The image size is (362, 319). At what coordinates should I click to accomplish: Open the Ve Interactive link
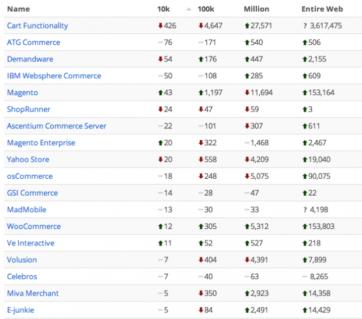click(30, 243)
